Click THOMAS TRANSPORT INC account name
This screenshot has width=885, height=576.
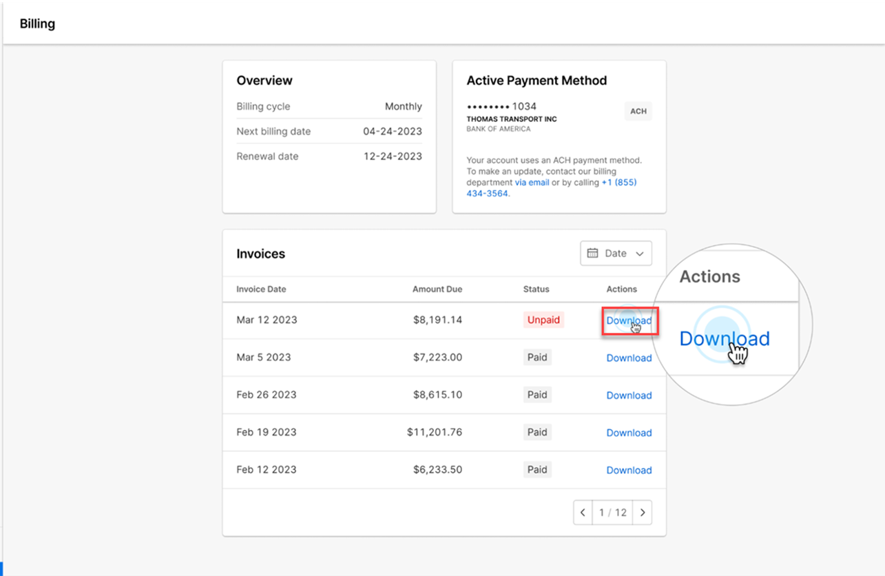click(x=512, y=119)
